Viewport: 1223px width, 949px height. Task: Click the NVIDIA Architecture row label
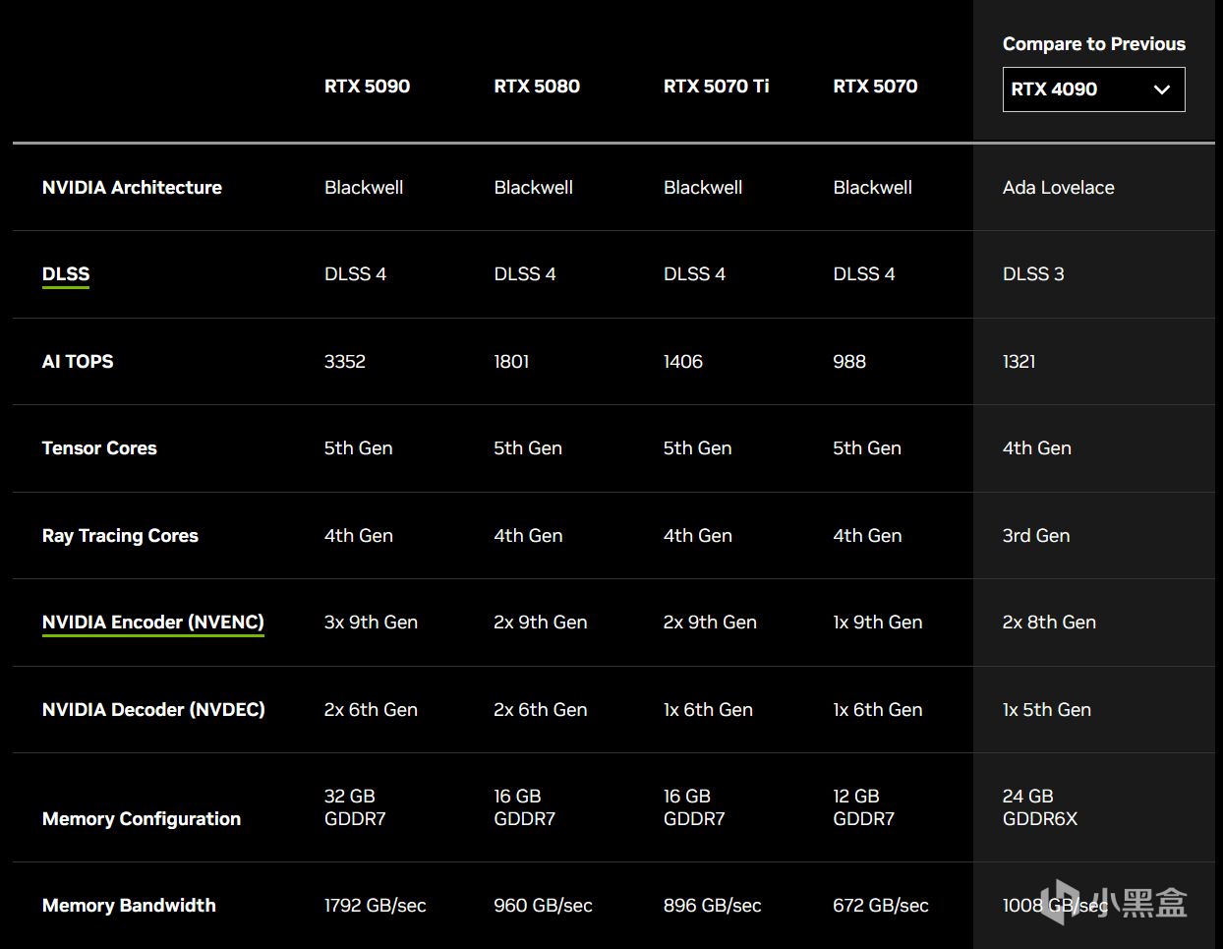click(x=132, y=188)
